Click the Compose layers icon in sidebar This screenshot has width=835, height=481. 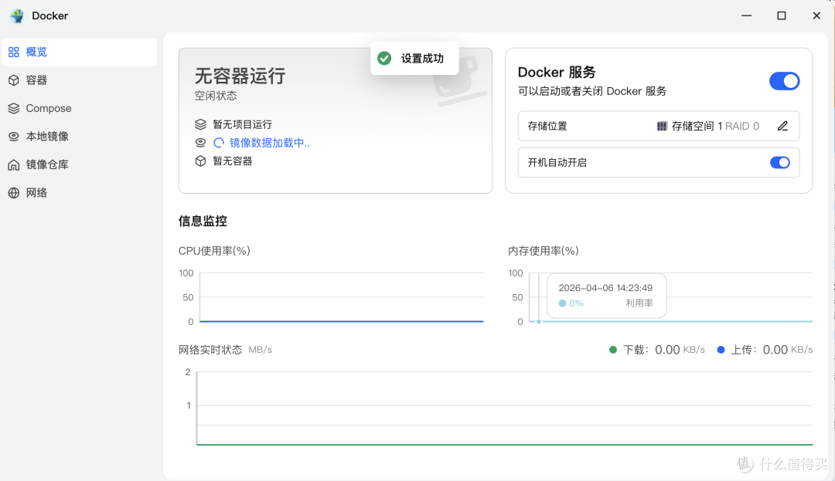pyautogui.click(x=14, y=108)
